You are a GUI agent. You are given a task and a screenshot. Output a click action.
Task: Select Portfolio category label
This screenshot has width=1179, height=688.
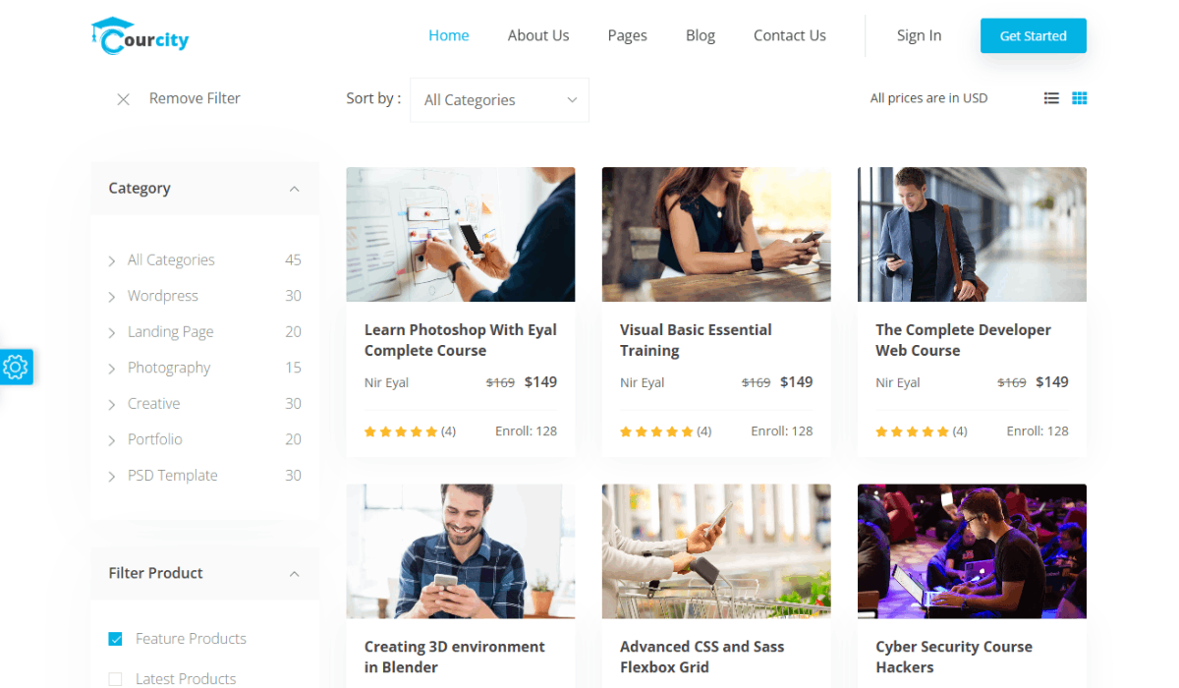(155, 439)
